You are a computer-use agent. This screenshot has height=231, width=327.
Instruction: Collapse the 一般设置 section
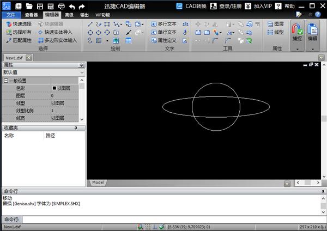click(x=5, y=81)
